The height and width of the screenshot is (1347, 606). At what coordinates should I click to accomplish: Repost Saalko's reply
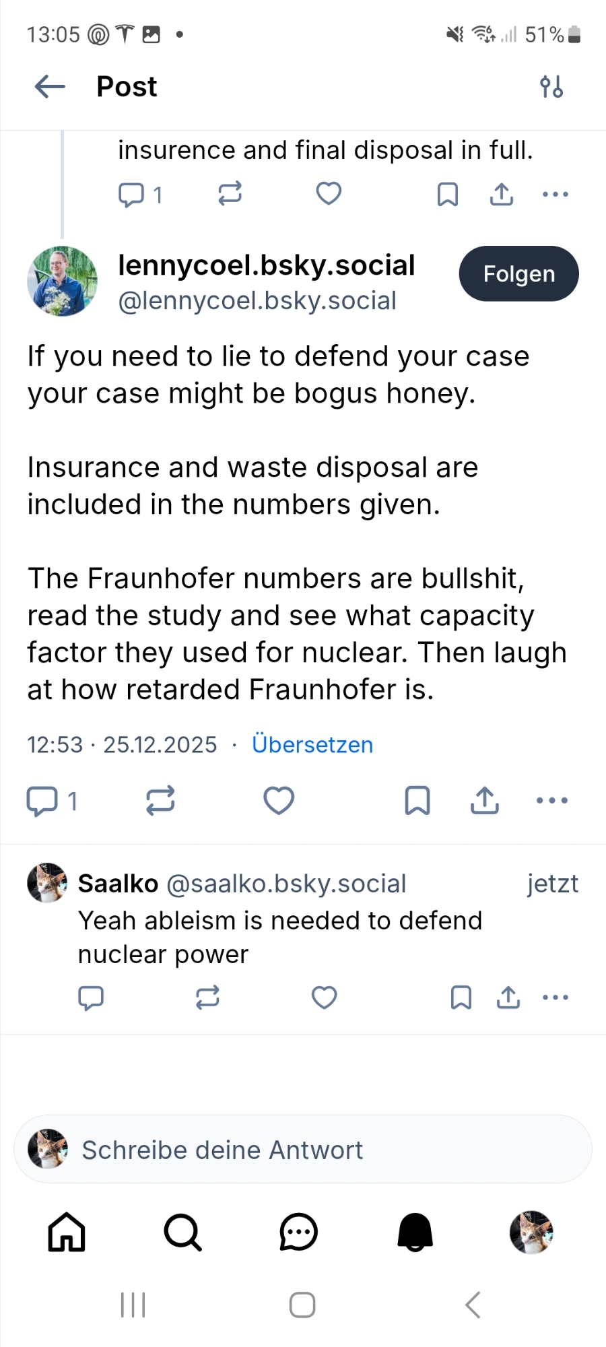coord(207,997)
